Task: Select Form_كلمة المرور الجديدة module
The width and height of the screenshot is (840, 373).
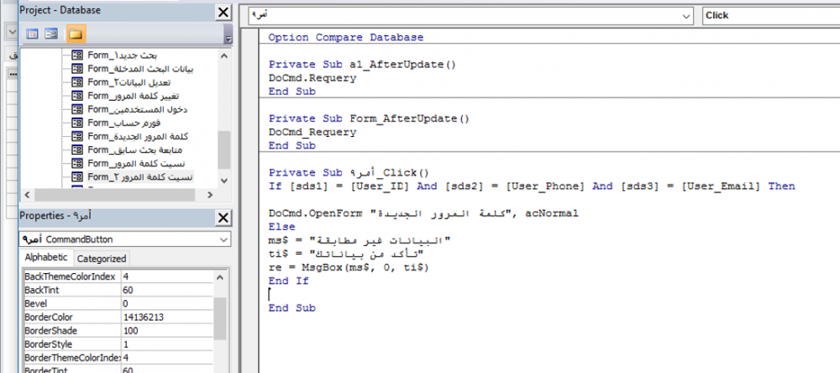Action: click(x=138, y=136)
